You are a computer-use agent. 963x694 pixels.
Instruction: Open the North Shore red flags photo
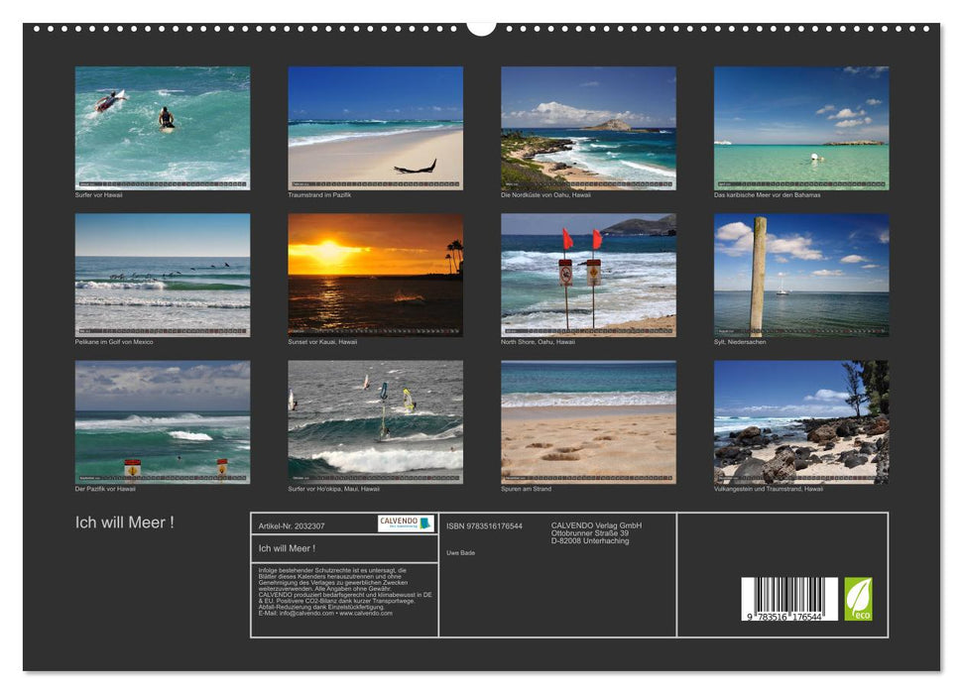[588, 275]
